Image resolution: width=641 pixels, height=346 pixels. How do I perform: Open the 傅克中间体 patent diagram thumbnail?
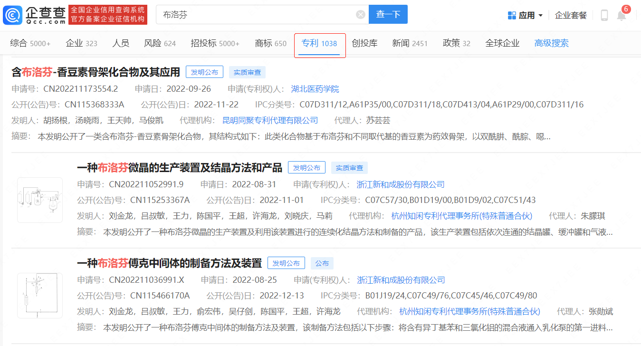(x=40, y=296)
